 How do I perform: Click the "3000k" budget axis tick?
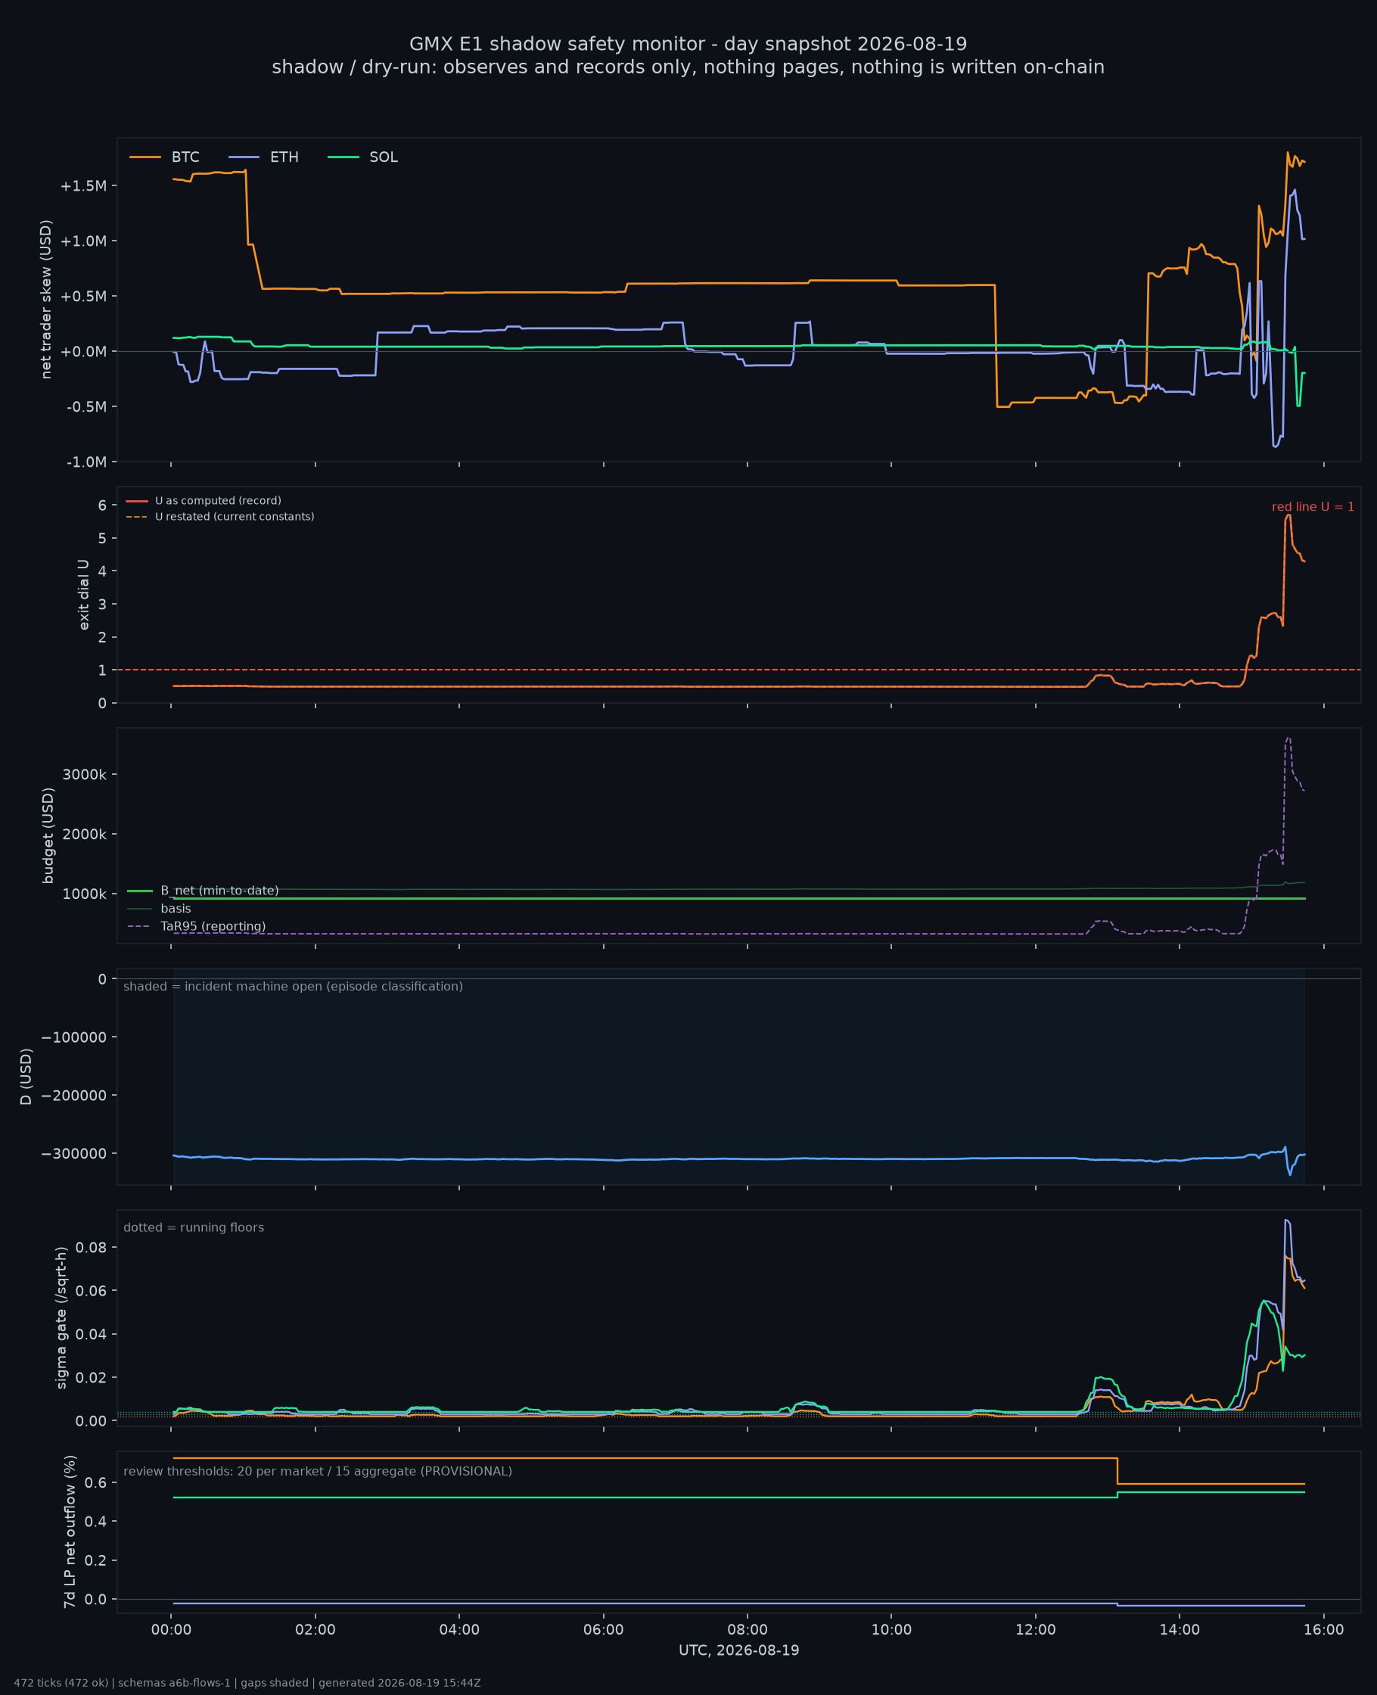click(x=85, y=774)
